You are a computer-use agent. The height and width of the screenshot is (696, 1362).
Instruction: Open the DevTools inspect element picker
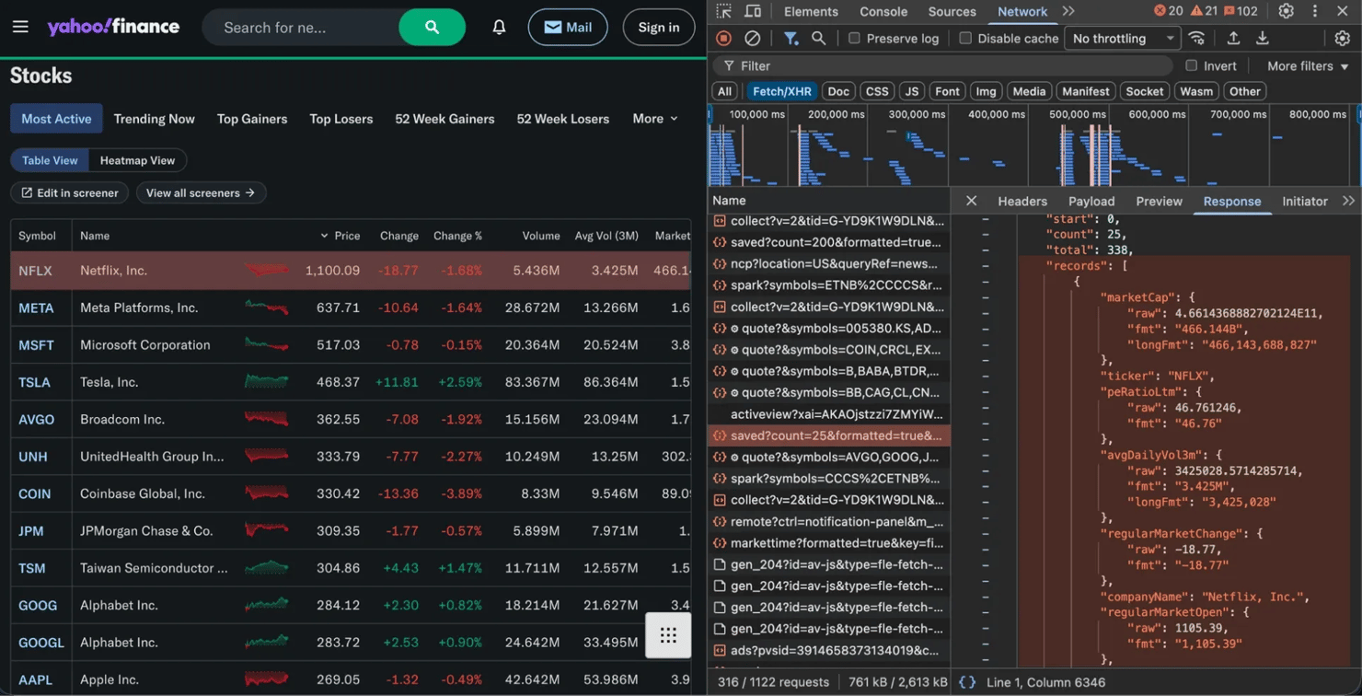[724, 11]
